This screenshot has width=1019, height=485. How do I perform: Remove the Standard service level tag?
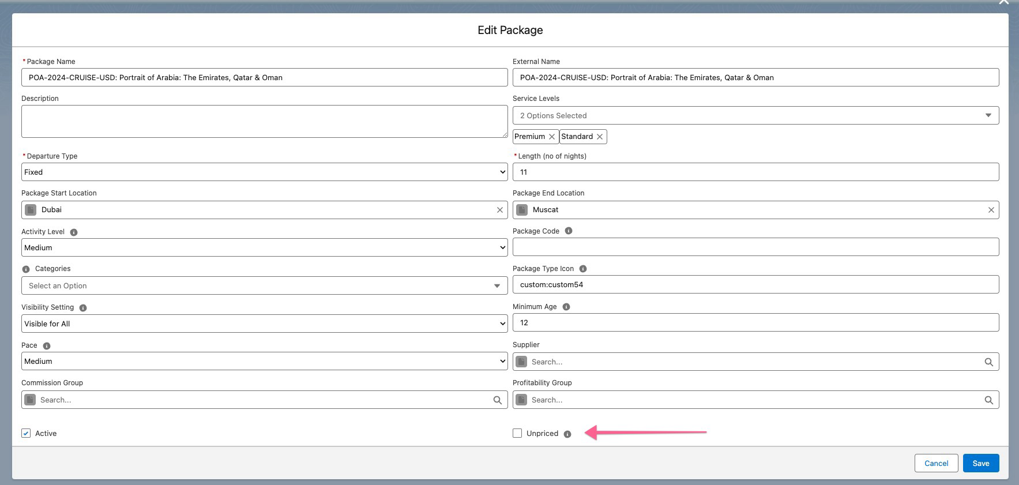coord(600,137)
